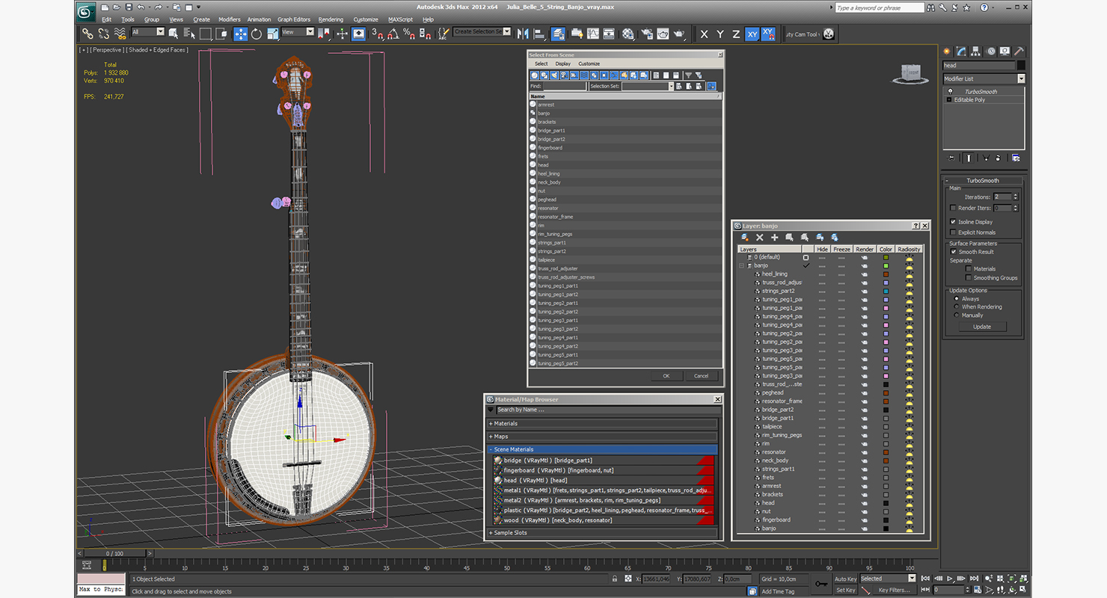Expand the Materials group in Material Browser

tap(603, 424)
